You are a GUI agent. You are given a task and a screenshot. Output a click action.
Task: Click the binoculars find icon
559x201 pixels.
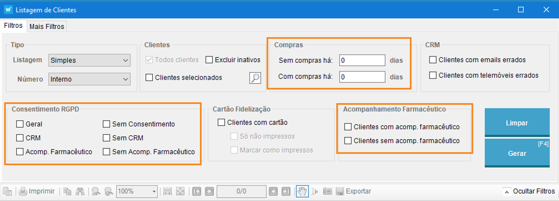tap(80, 191)
